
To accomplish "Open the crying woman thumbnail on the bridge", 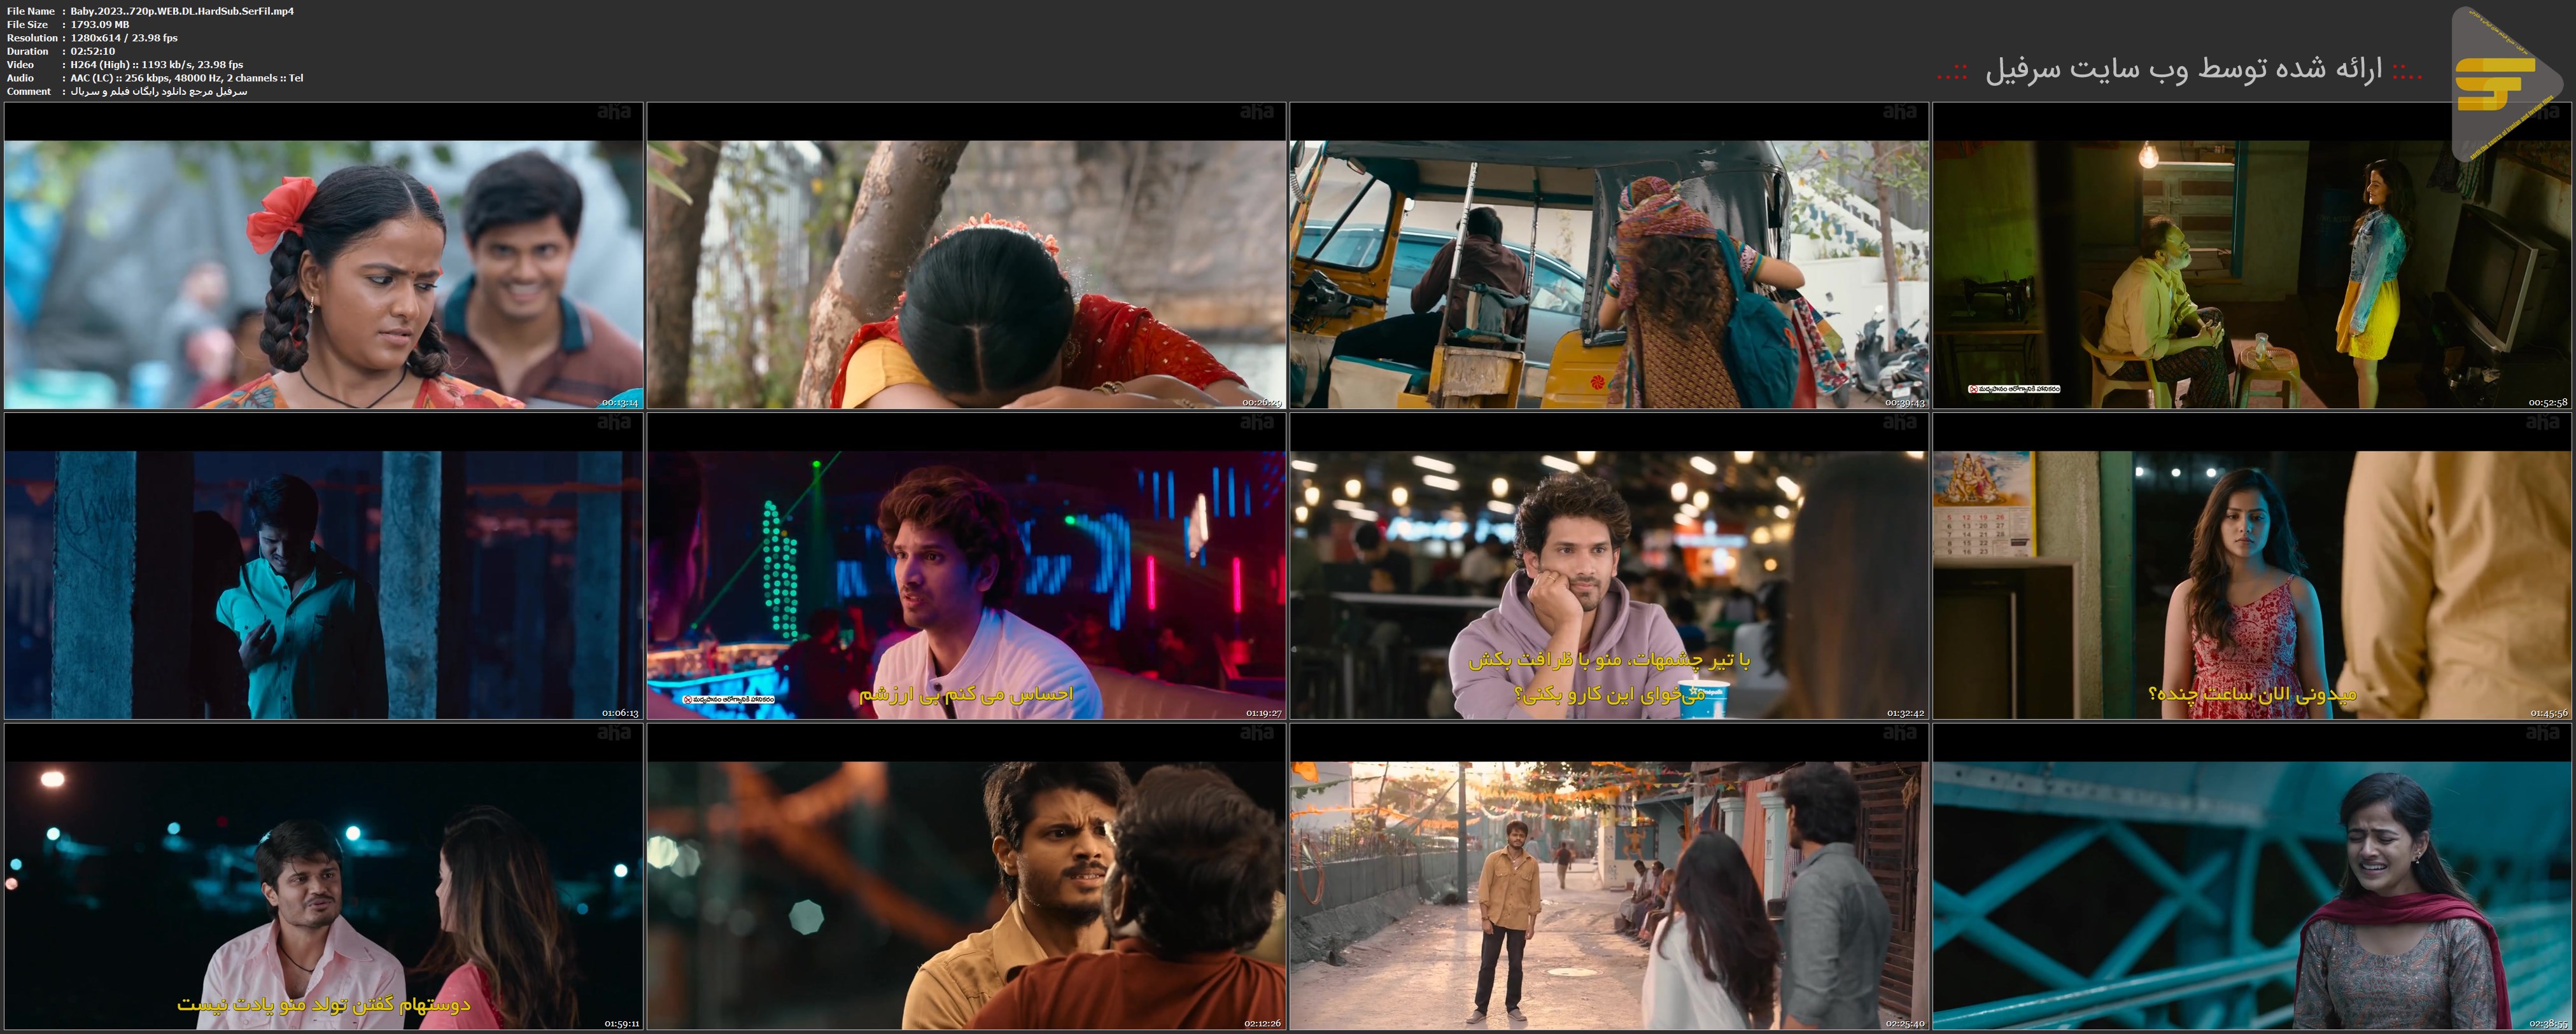I will (2252, 878).
